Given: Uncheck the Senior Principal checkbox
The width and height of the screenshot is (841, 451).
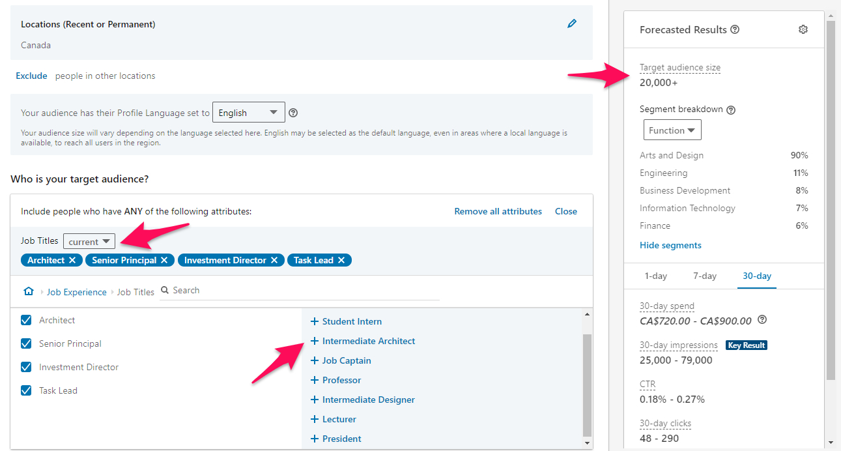Looking at the screenshot, I should tap(27, 343).
